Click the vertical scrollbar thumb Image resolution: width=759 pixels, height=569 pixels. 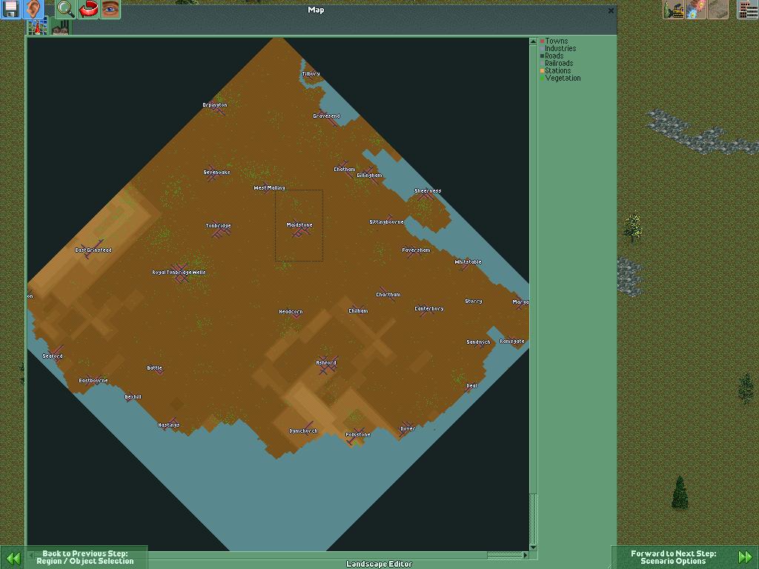(533, 518)
